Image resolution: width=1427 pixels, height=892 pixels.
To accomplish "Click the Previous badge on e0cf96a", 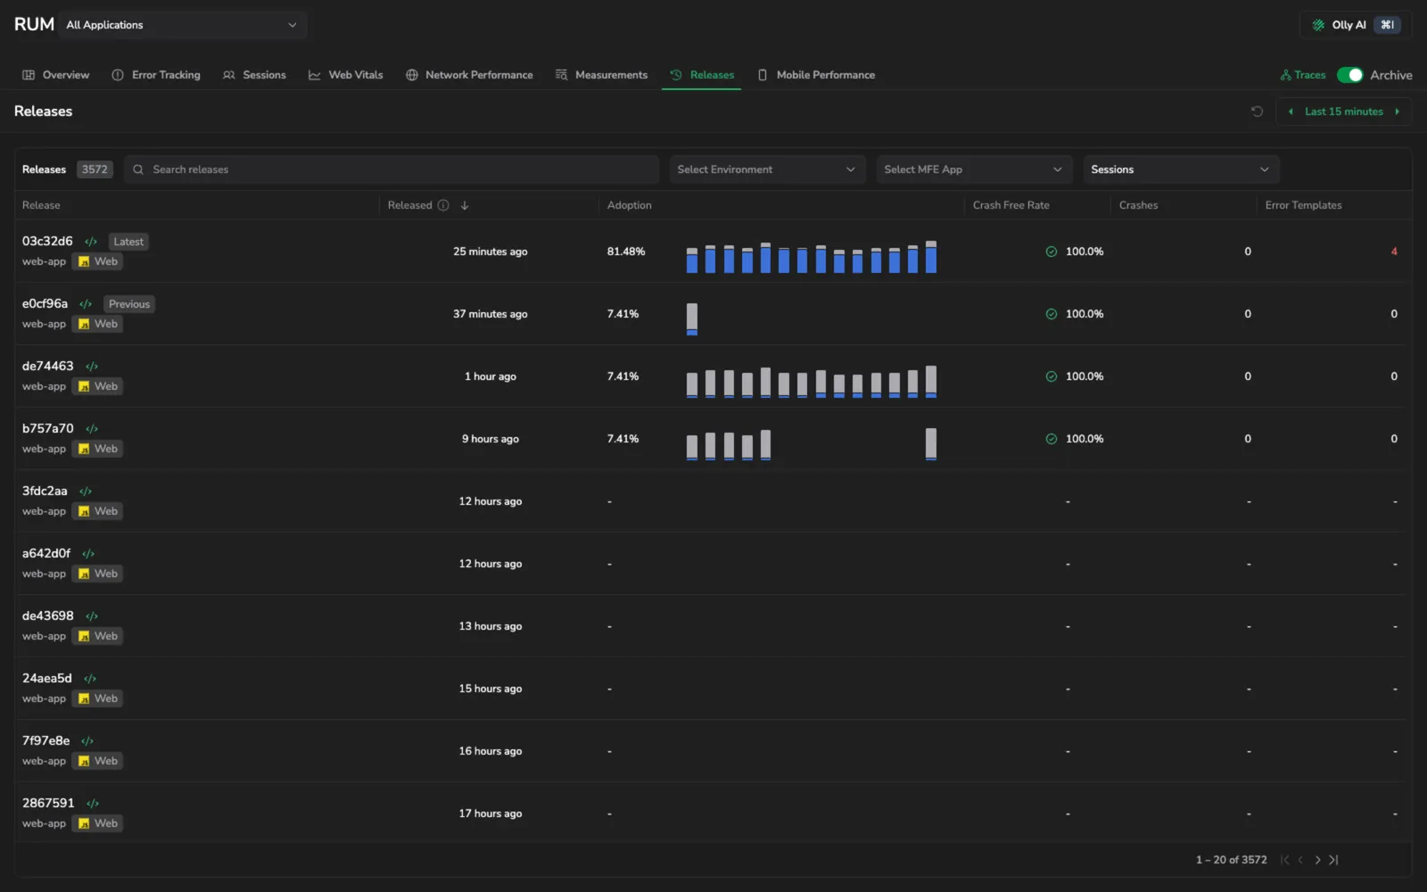I will coord(129,304).
